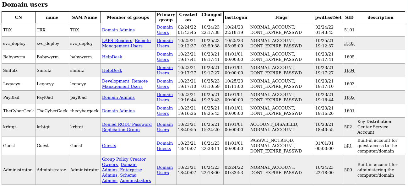
Task: Click SID 502 for krbtgt
Action: tap(348, 127)
